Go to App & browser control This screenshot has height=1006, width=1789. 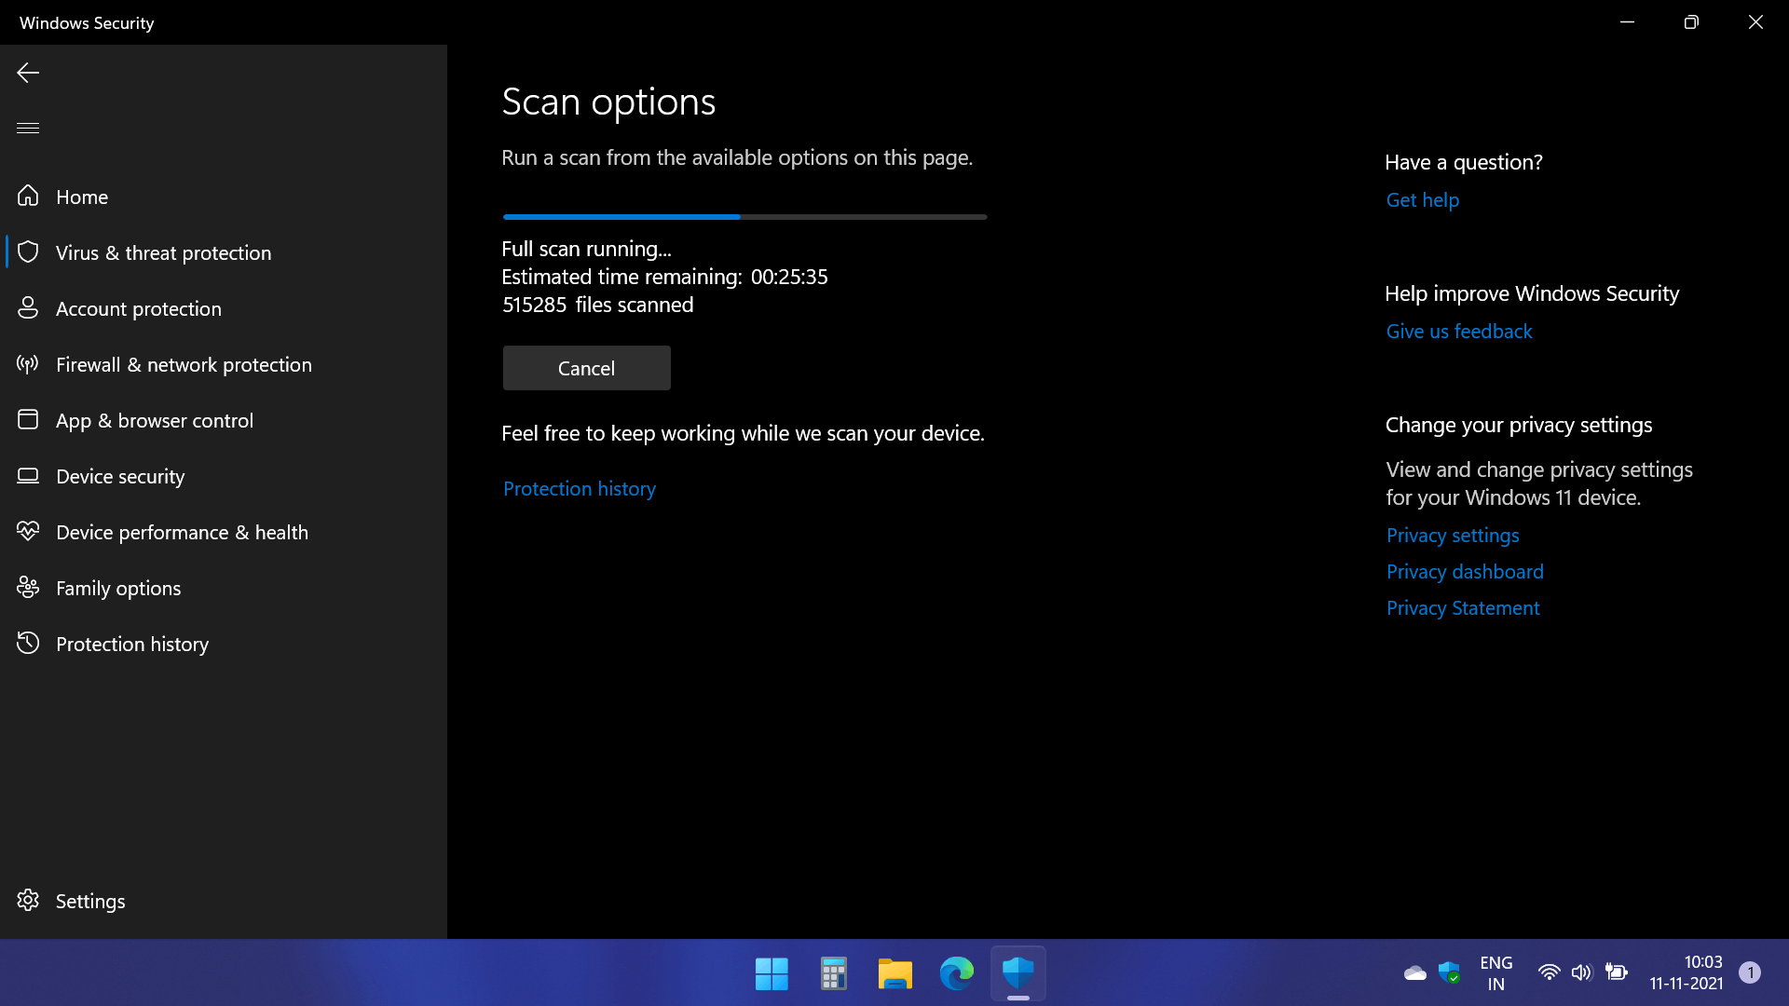154,420
